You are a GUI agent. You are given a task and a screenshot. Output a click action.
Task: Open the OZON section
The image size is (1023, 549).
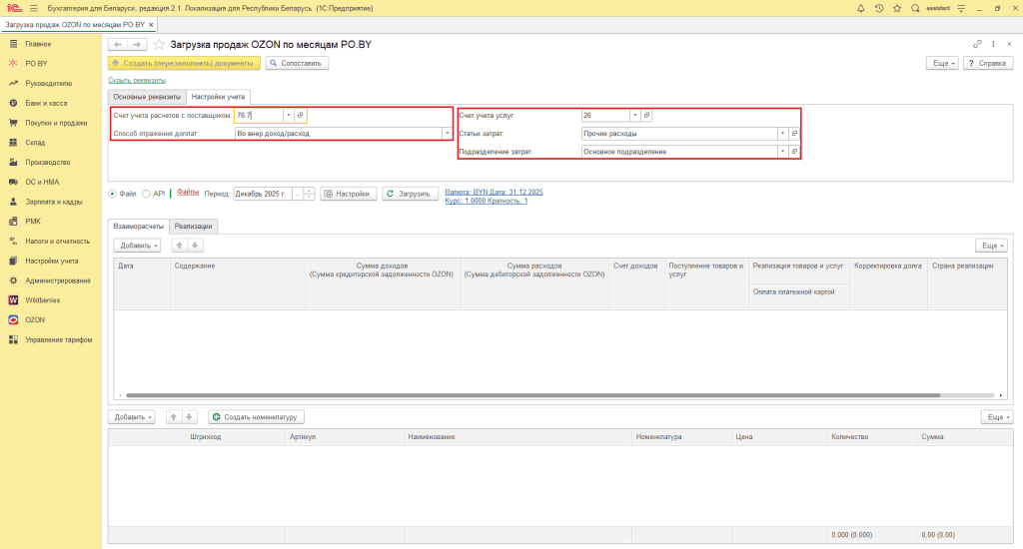pyautogui.click(x=35, y=320)
